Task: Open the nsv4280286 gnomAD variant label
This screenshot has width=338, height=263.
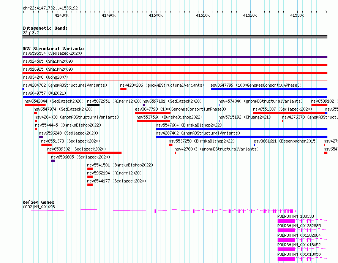Action: pos(162,85)
